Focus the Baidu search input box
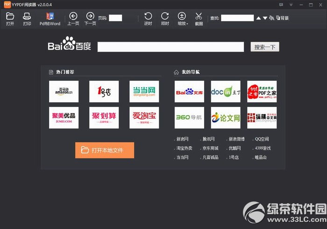Screen dimensions: 327x229 pyautogui.click(x=171, y=47)
